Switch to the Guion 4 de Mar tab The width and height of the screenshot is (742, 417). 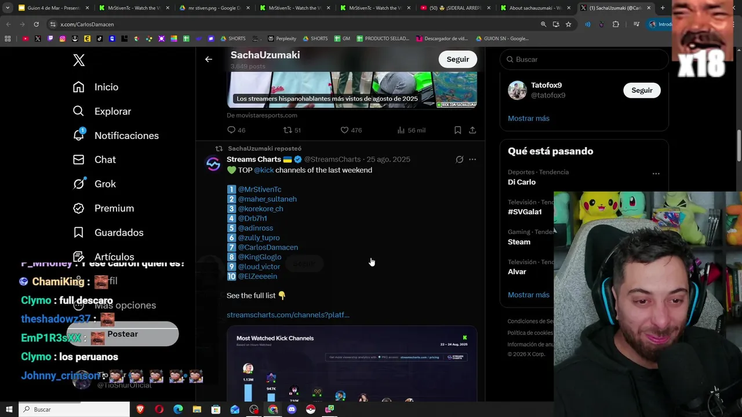tap(53, 8)
